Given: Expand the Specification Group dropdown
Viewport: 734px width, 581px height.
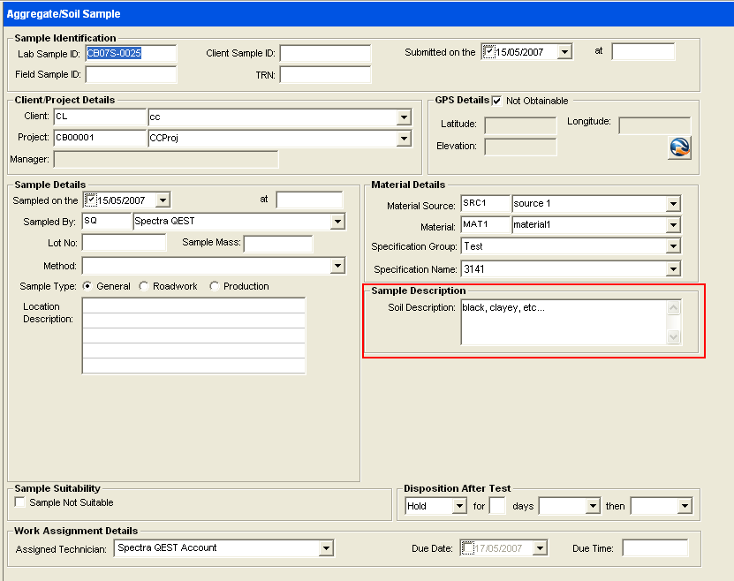Looking at the screenshot, I should pyautogui.click(x=673, y=246).
